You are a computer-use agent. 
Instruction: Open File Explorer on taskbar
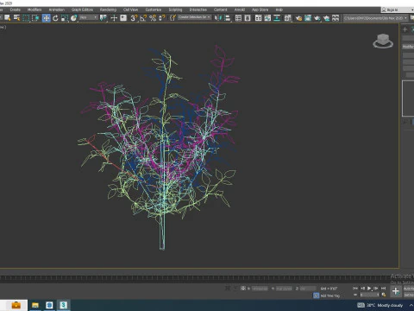[x=35, y=305]
